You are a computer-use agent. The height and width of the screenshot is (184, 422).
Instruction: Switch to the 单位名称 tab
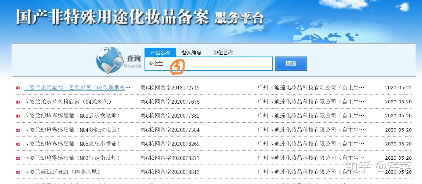coord(223,52)
